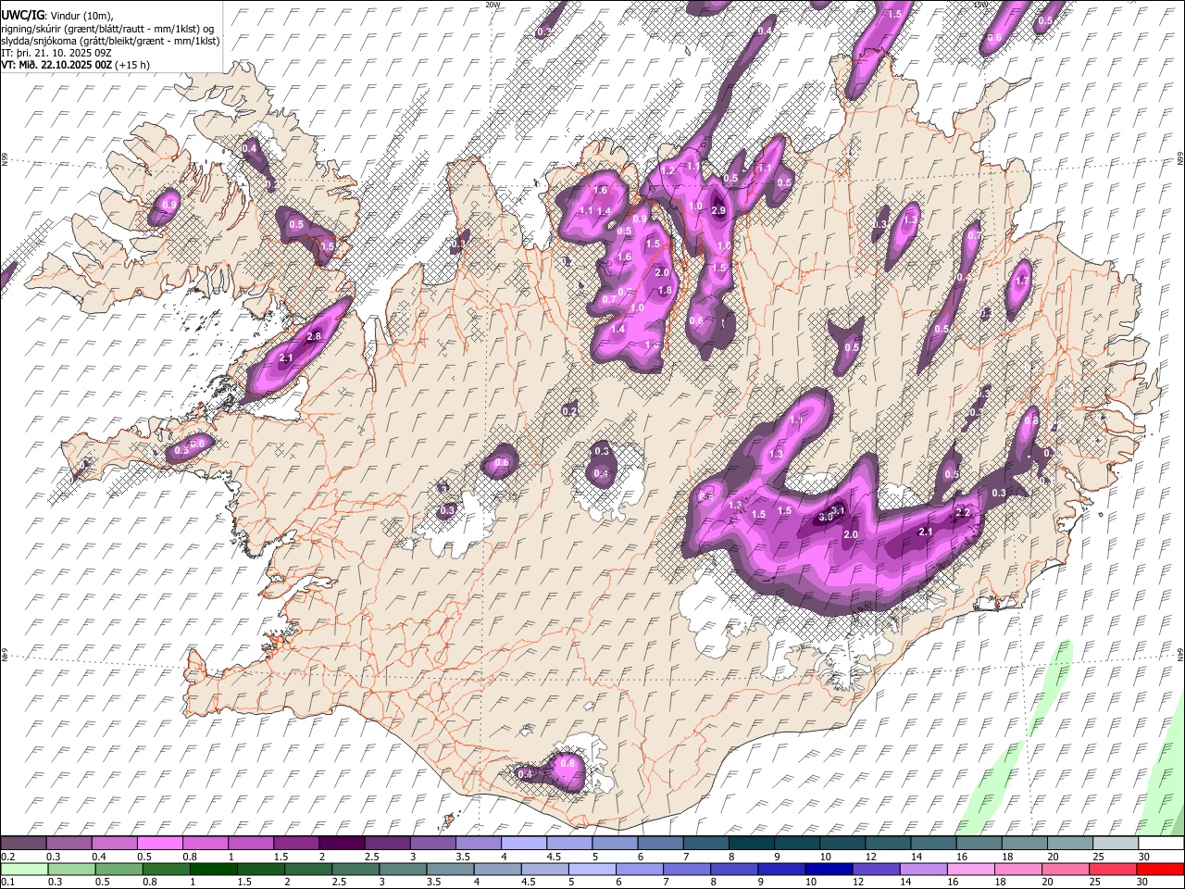1185x889 pixels.
Task: Pick the bottom-row green swatch labeled 0.5
Action: click(x=118, y=870)
